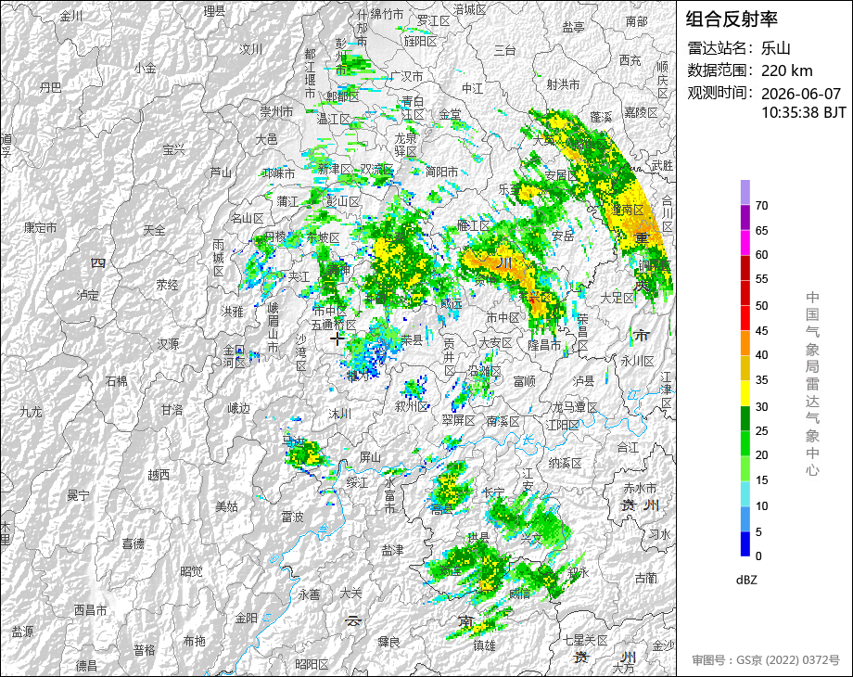Click the "盐亭" place label
Image resolution: width=853 pixels, height=677 pixels.
click(573, 27)
